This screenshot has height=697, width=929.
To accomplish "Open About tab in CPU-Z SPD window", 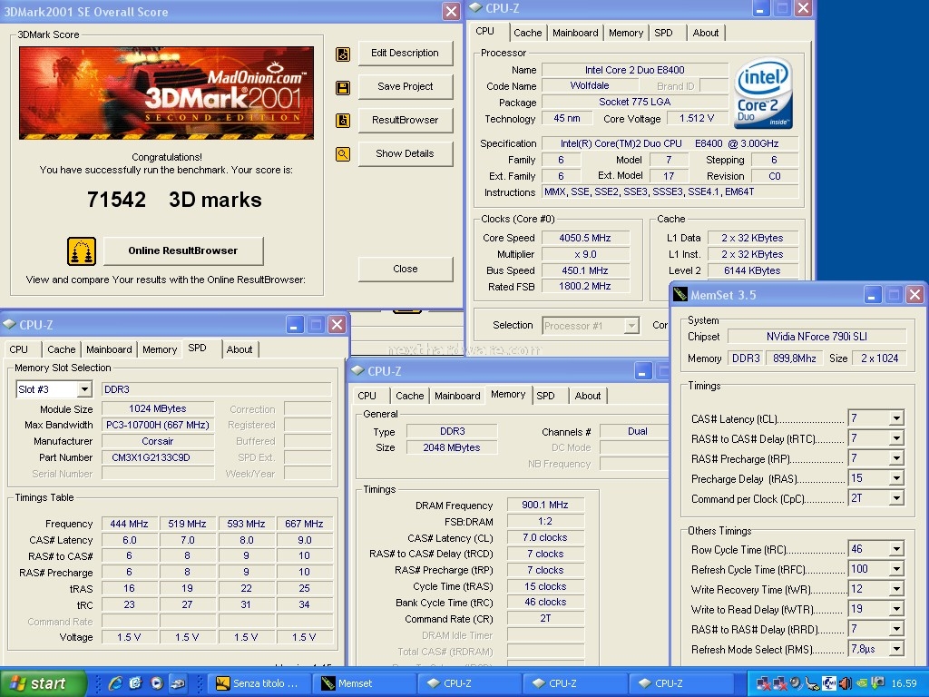I will (x=240, y=349).
